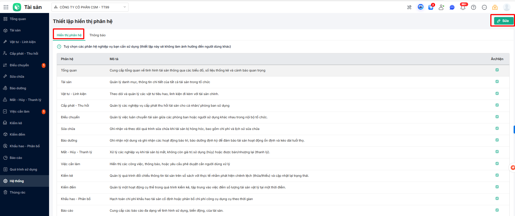
Task: Click the notification bell icon
Action: tap(463, 7)
